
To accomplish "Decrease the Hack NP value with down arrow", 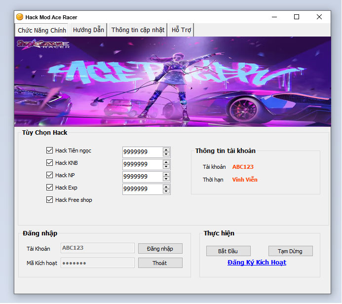I will [x=166, y=179].
